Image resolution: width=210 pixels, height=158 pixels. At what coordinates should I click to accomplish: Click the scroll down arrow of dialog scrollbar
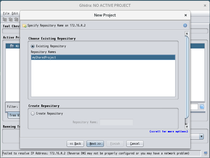point(187,127)
